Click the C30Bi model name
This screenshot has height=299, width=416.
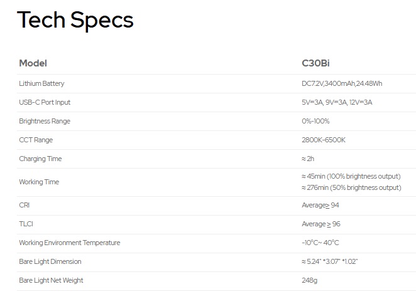315,63
